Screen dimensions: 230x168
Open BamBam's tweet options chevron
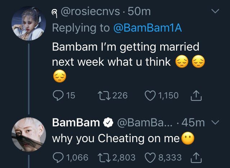215,123
